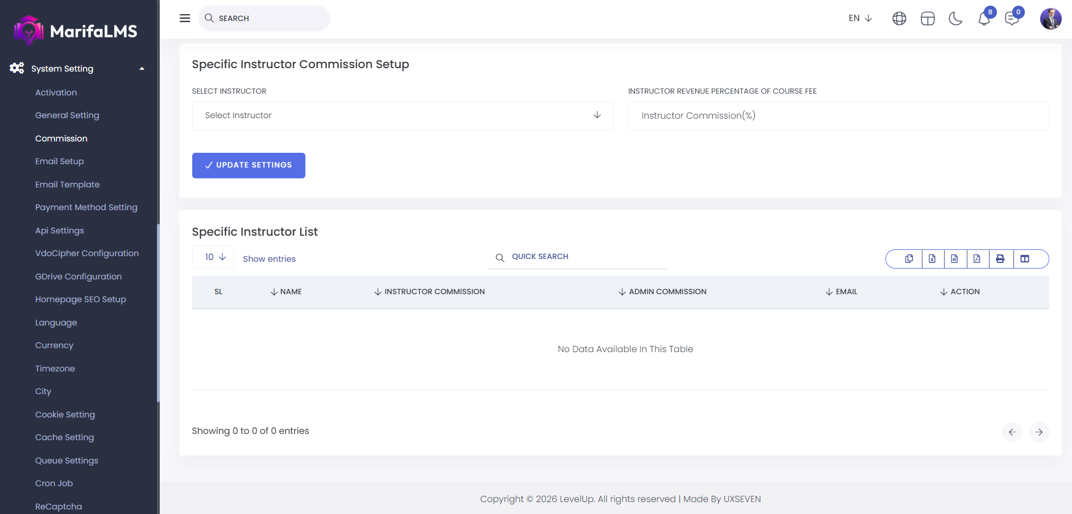Open the EN language dropdown
The width and height of the screenshot is (1072, 514).
tap(860, 18)
